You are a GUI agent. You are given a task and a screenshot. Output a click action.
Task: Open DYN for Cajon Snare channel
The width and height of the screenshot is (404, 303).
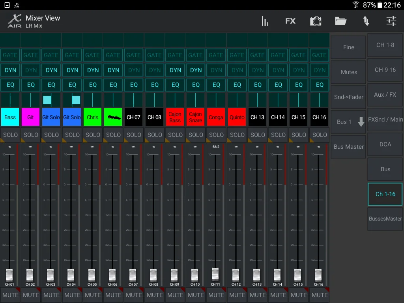(x=196, y=70)
